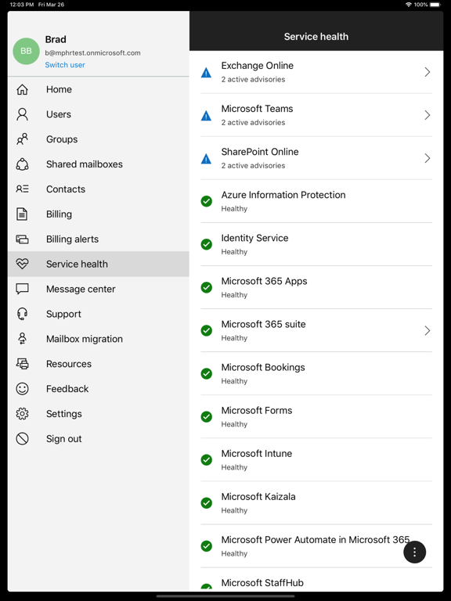Click the Resources printer icon
The width and height of the screenshot is (451, 601).
coord(22,364)
